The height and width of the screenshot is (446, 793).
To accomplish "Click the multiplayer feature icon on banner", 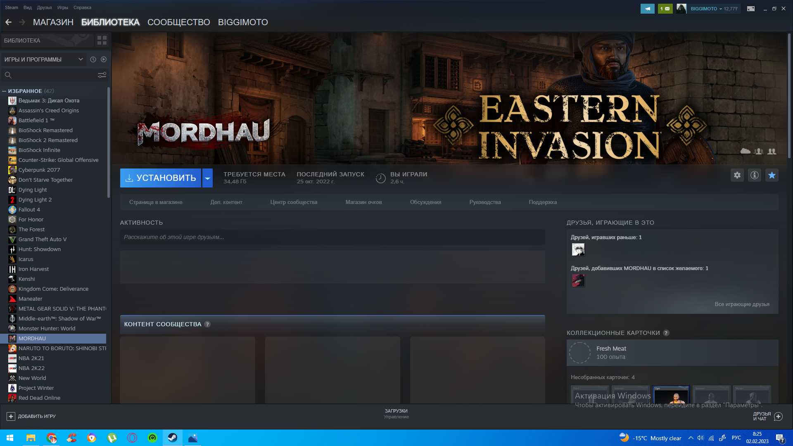I will pyautogui.click(x=758, y=152).
